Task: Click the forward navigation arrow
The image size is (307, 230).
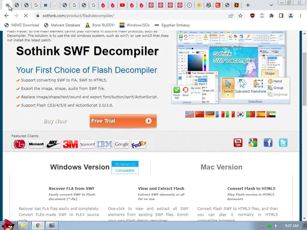Action: click(16, 16)
